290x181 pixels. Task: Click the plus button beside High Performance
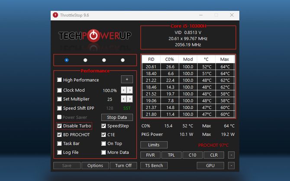click(x=127, y=79)
